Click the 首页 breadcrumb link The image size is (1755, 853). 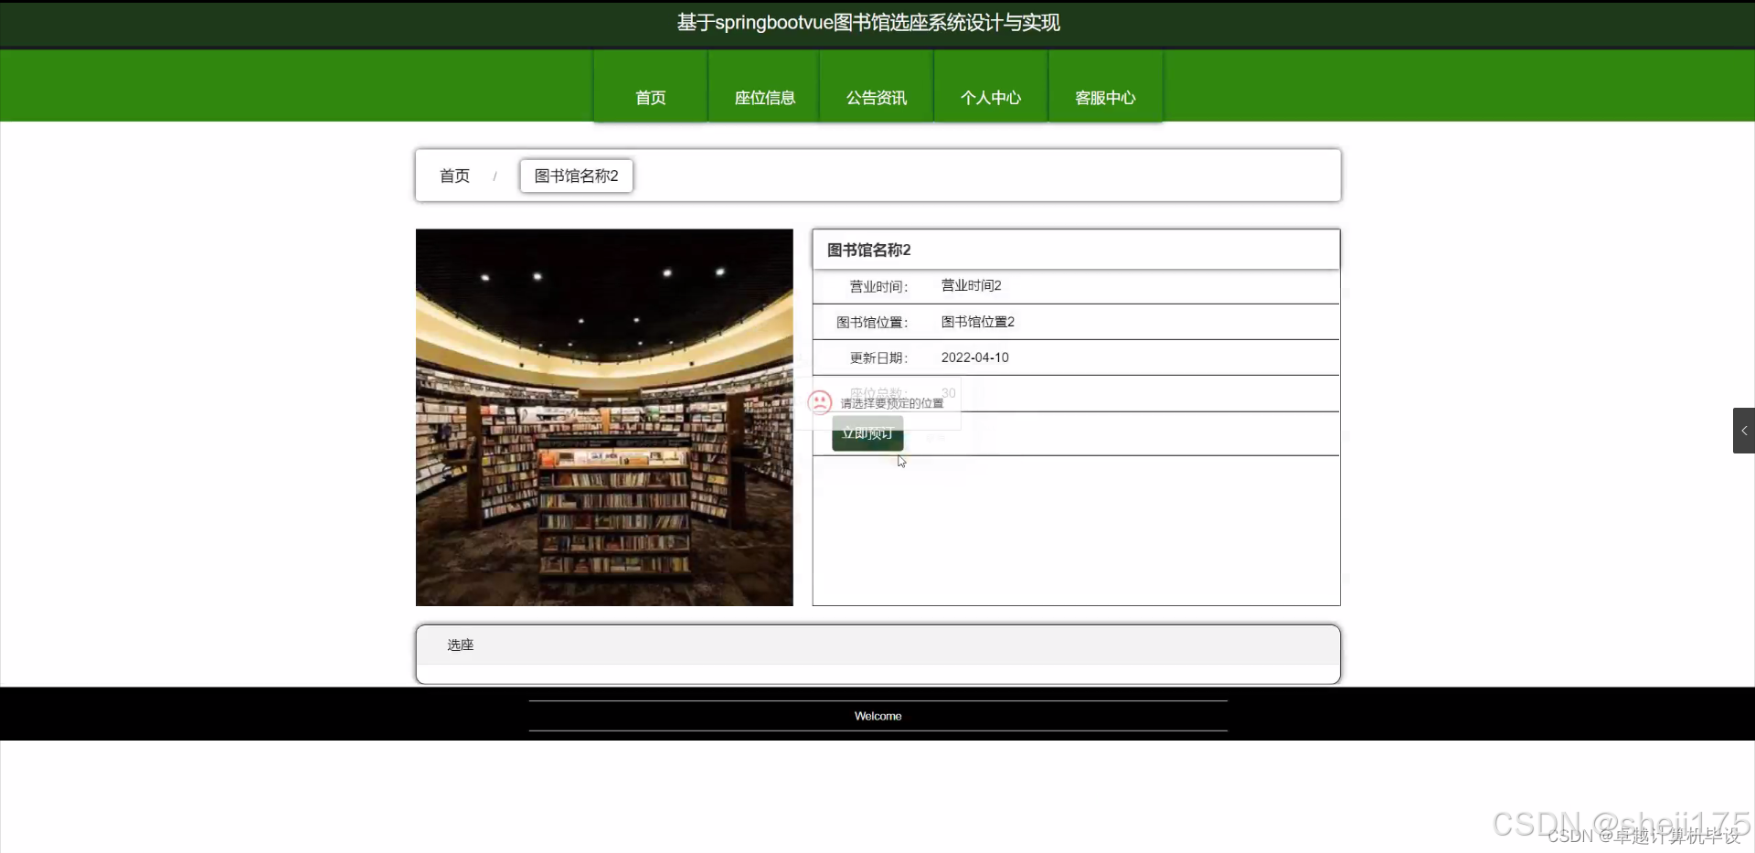(x=454, y=176)
